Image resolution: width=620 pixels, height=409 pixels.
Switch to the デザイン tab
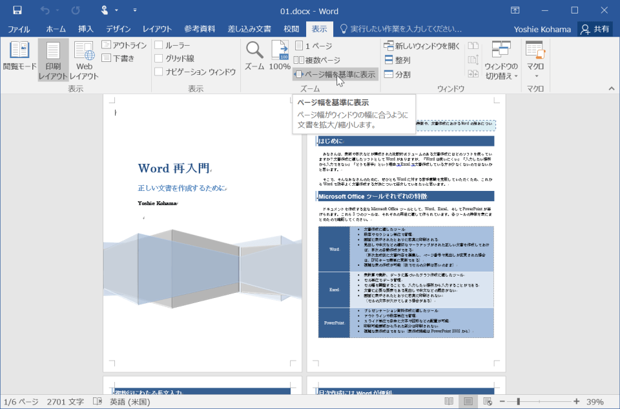coord(118,29)
